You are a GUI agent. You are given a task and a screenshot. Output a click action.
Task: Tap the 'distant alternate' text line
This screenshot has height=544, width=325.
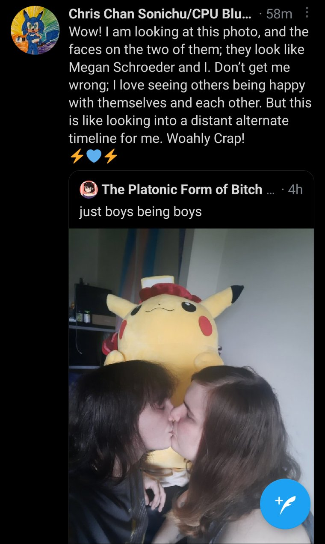click(x=179, y=121)
